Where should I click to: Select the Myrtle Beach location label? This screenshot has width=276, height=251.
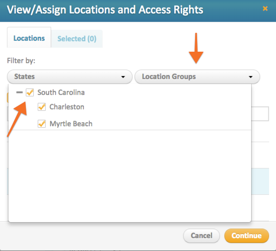[x=71, y=124]
